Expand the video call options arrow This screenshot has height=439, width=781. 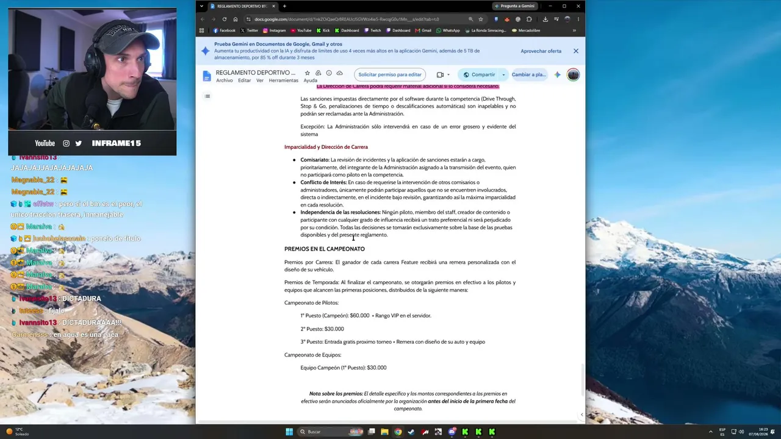(x=448, y=74)
